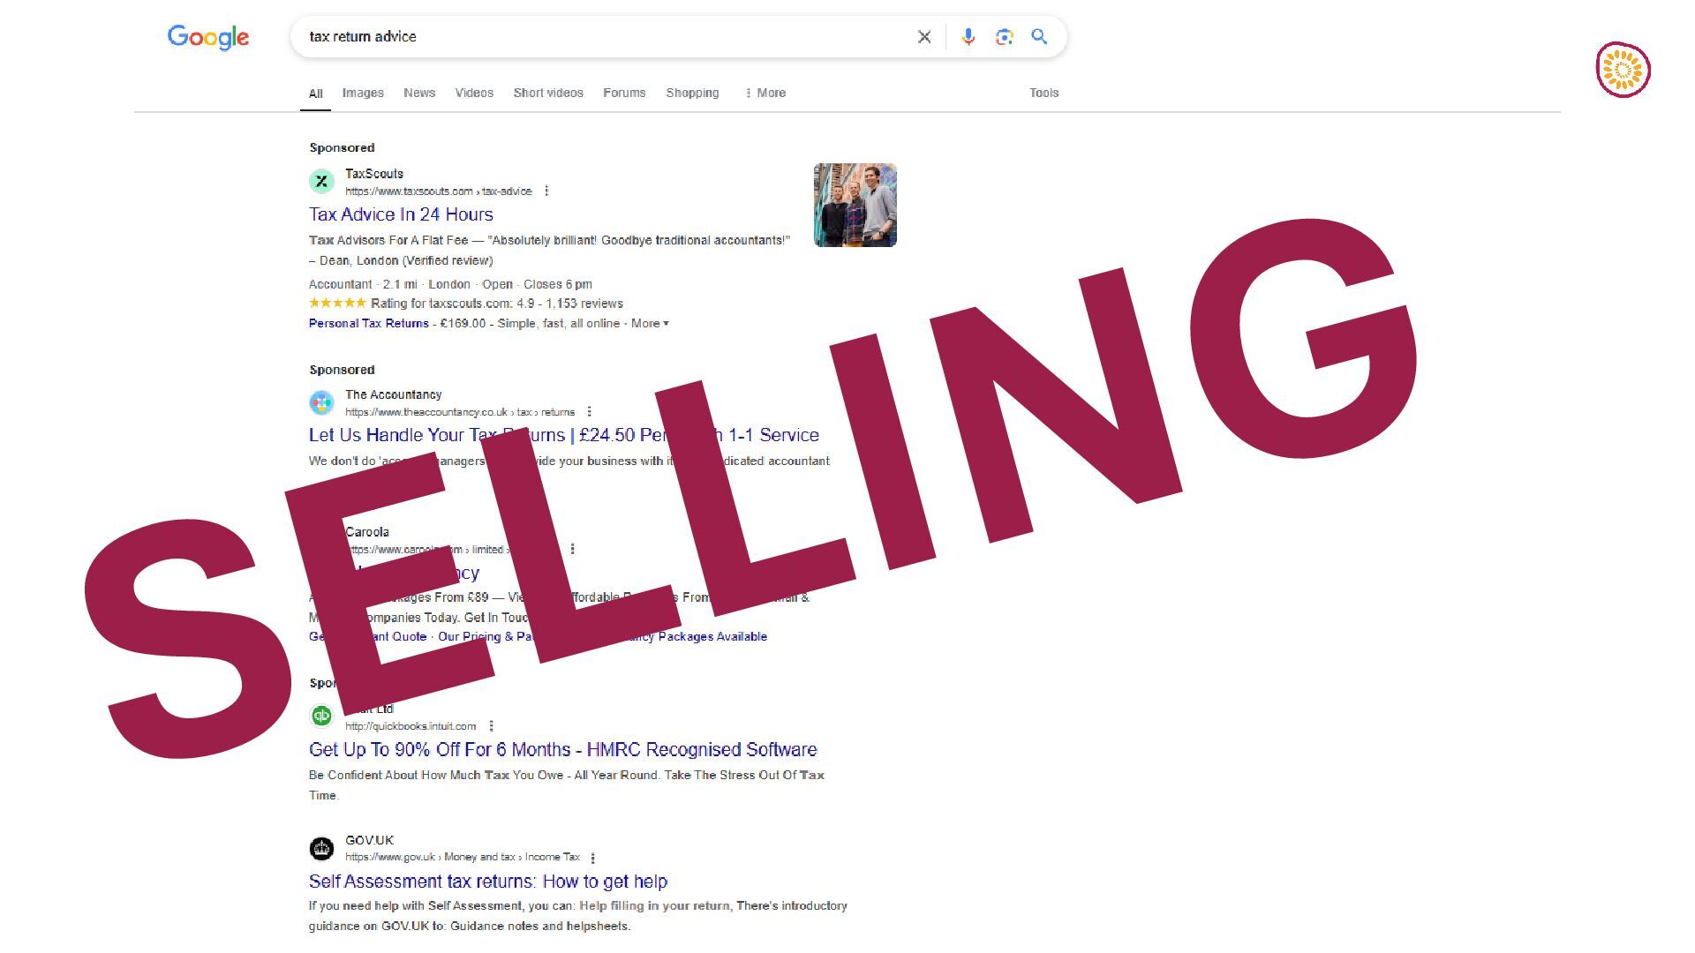Screen dimensions: 1695x953
Task: Clear the search box with the X icon
Action: coord(923,37)
